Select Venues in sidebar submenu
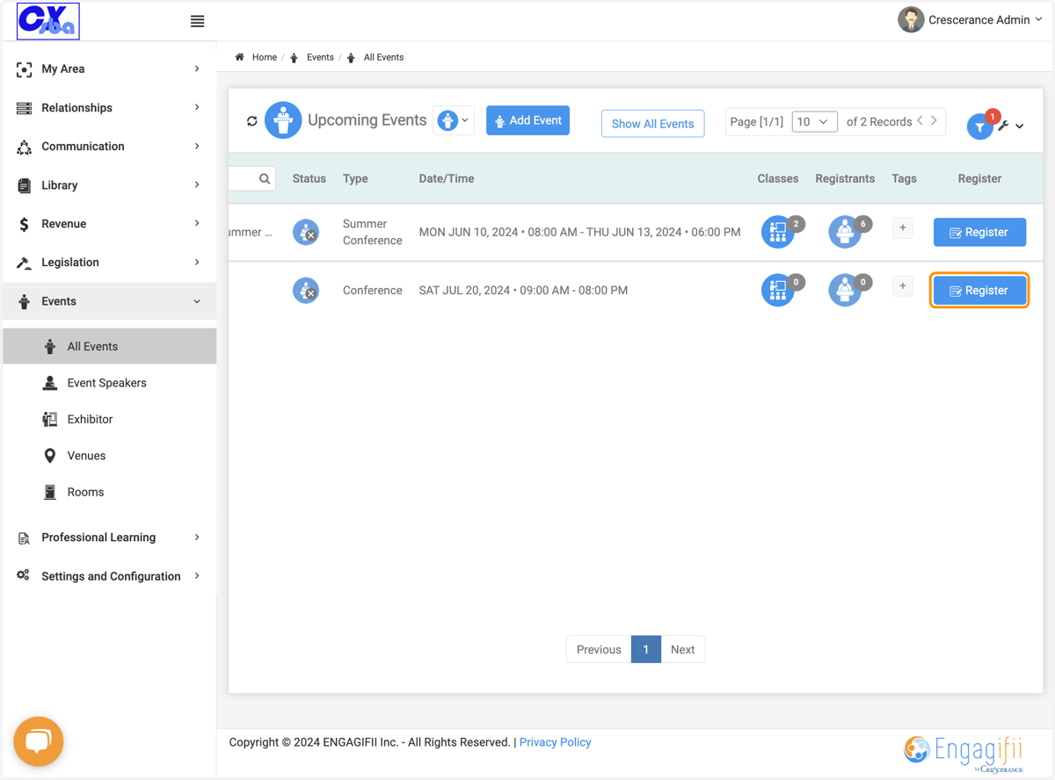 109,456
